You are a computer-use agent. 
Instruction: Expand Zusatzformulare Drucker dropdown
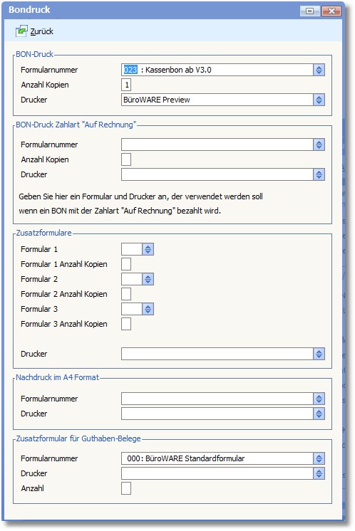tap(319, 354)
